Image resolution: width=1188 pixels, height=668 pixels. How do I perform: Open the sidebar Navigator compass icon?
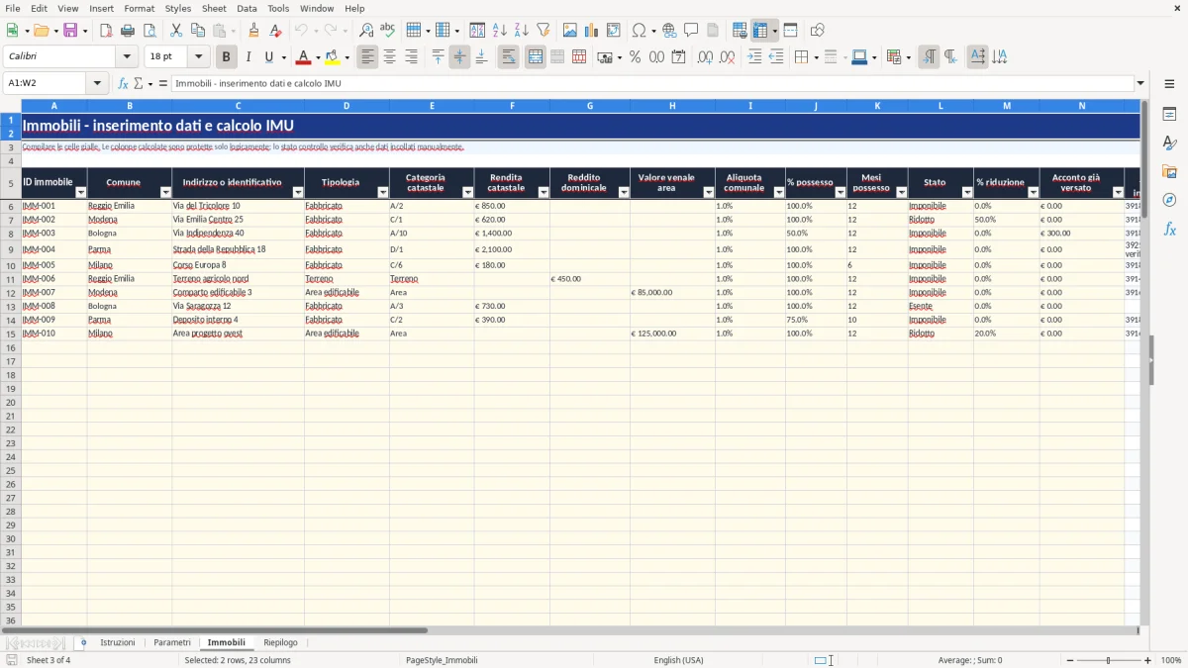point(1169,200)
